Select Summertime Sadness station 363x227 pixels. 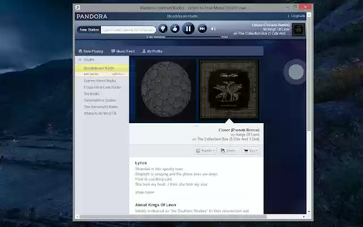pos(100,100)
